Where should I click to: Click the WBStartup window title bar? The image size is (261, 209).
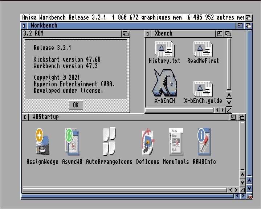click(x=129, y=117)
